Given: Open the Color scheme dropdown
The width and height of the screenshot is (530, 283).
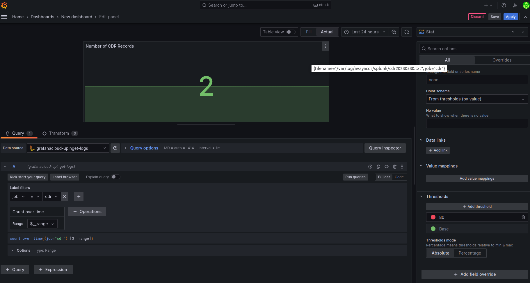Looking at the screenshot, I should (x=476, y=99).
